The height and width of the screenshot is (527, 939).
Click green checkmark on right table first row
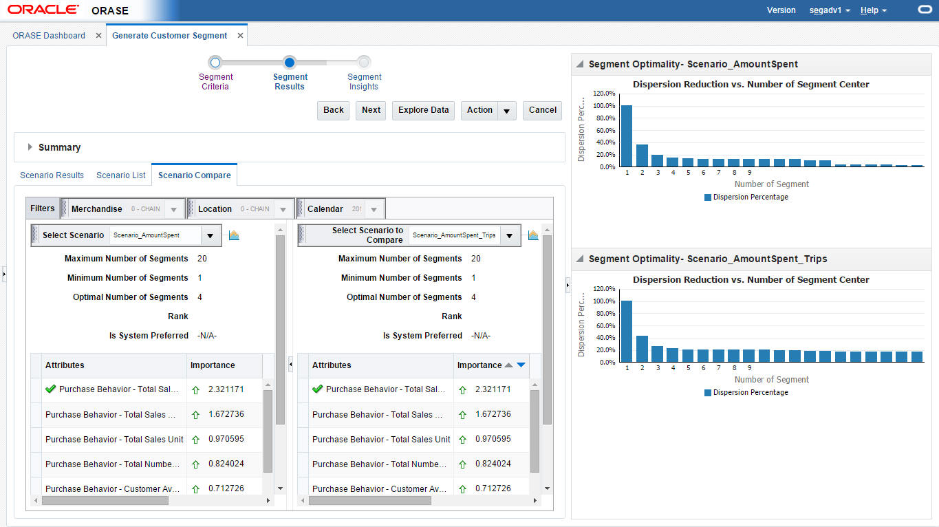(317, 389)
